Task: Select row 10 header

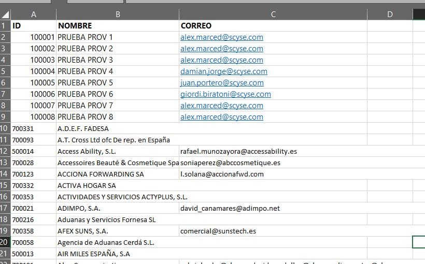Action: [x=5, y=128]
